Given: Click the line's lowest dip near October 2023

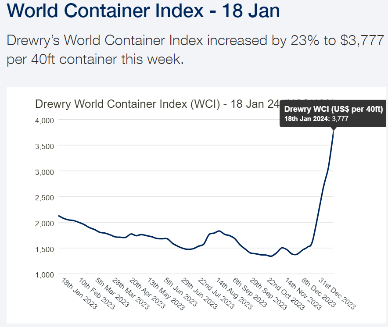Looking at the screenshot, I should pos(271,256).
